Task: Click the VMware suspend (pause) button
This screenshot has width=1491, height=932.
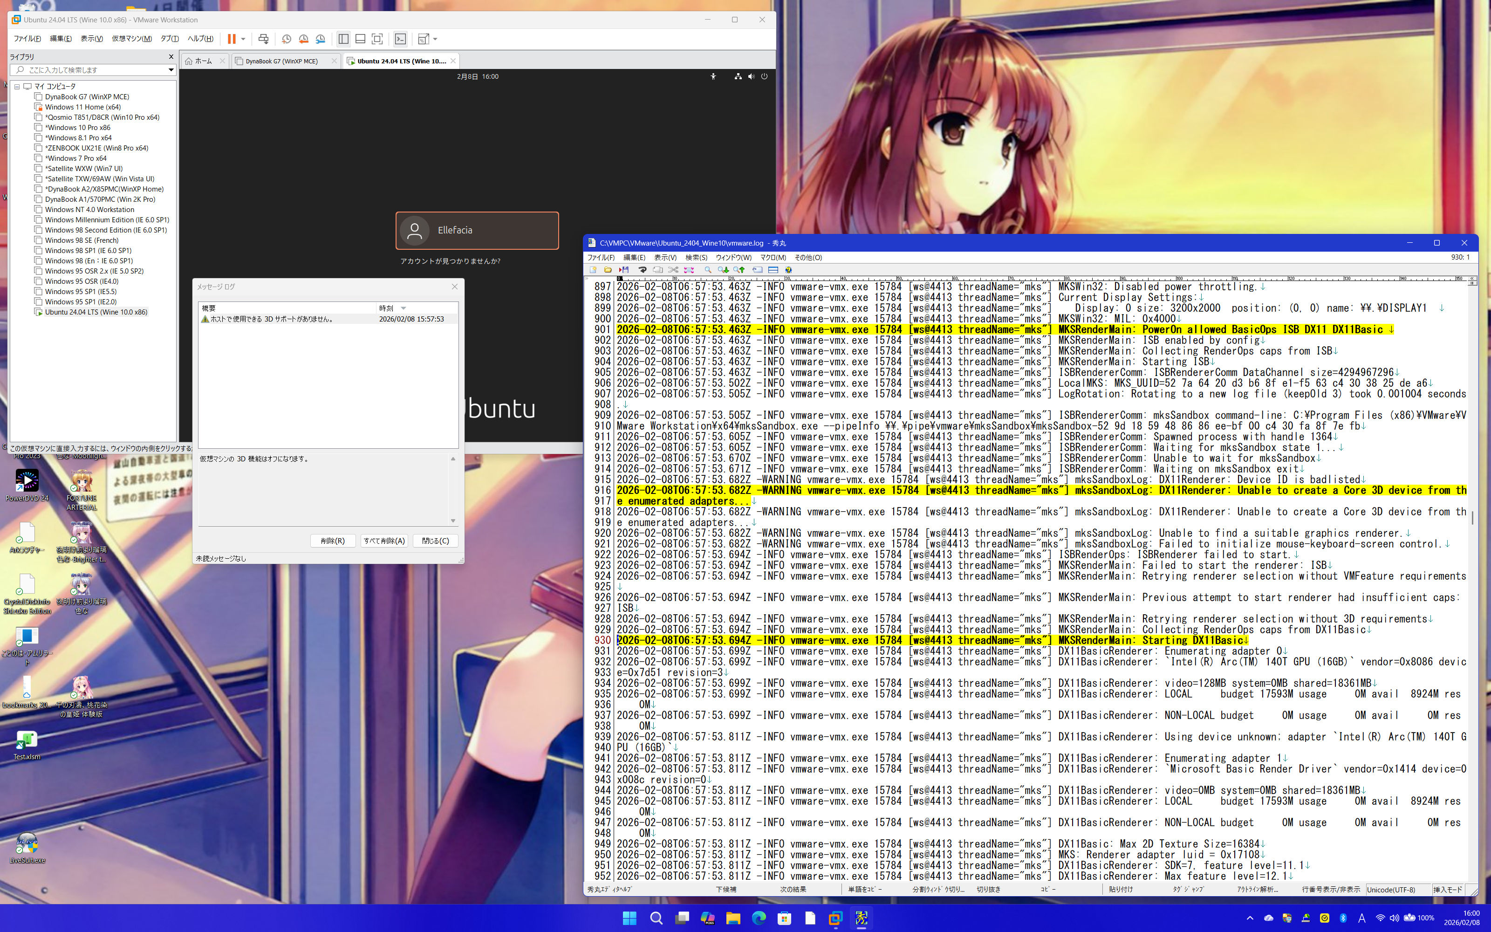Action: coord(232,39)
